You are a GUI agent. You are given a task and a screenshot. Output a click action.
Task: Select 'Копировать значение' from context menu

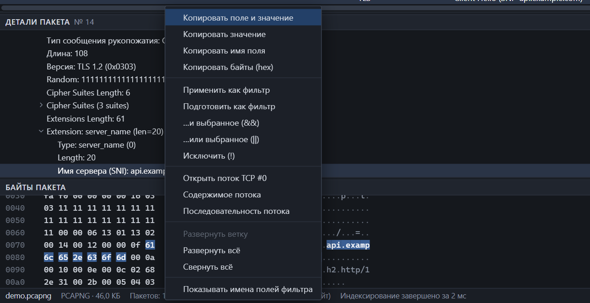click(243, 34)
